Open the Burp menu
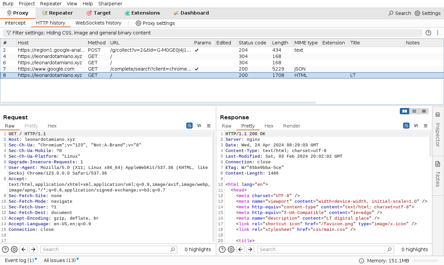444x265 pixels. (x=8, y=4)
